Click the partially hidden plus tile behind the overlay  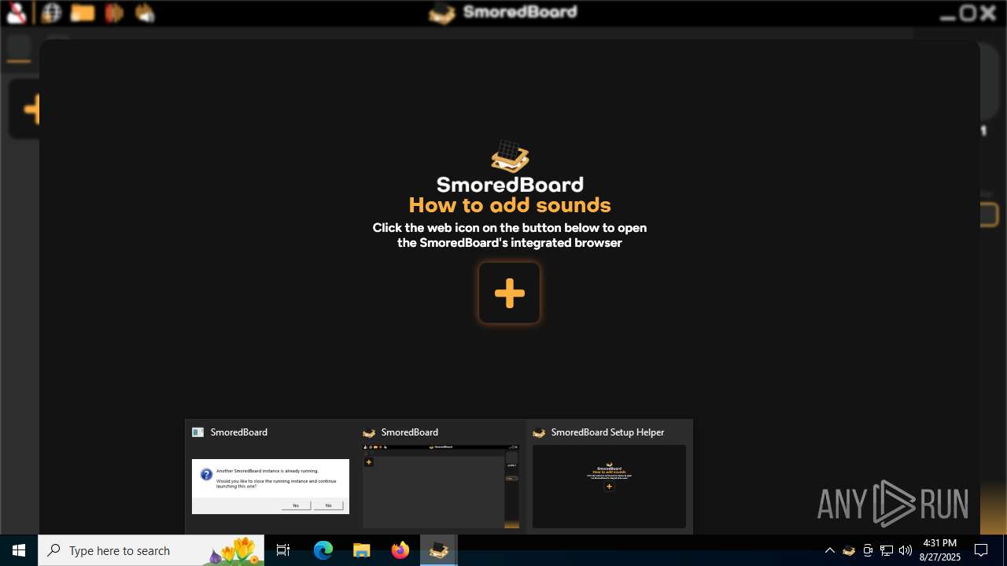(25, 109)
